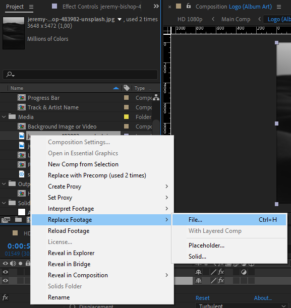The image size is (291, 308).
Task: Toggle the Composition viewer lock icon
Action: point(189,6)
